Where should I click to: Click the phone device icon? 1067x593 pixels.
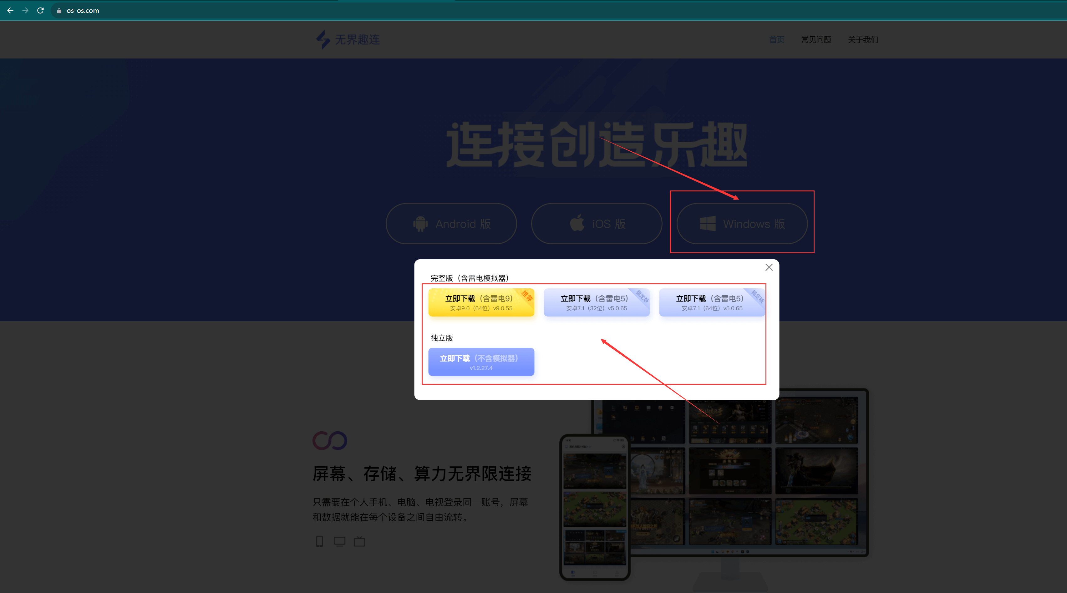pyautogui.click(x=319, y=541)
